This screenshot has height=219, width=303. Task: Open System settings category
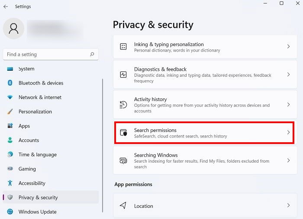pyautogui.click(x=26, y=69)
